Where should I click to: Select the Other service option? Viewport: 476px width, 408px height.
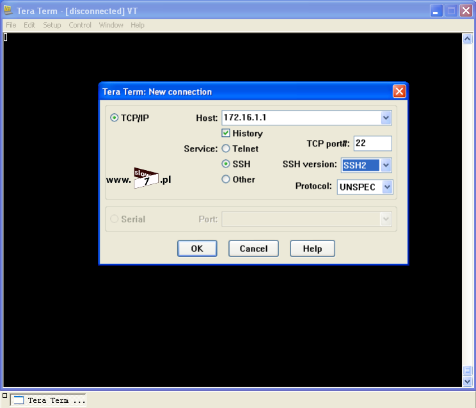coord(226,179)
